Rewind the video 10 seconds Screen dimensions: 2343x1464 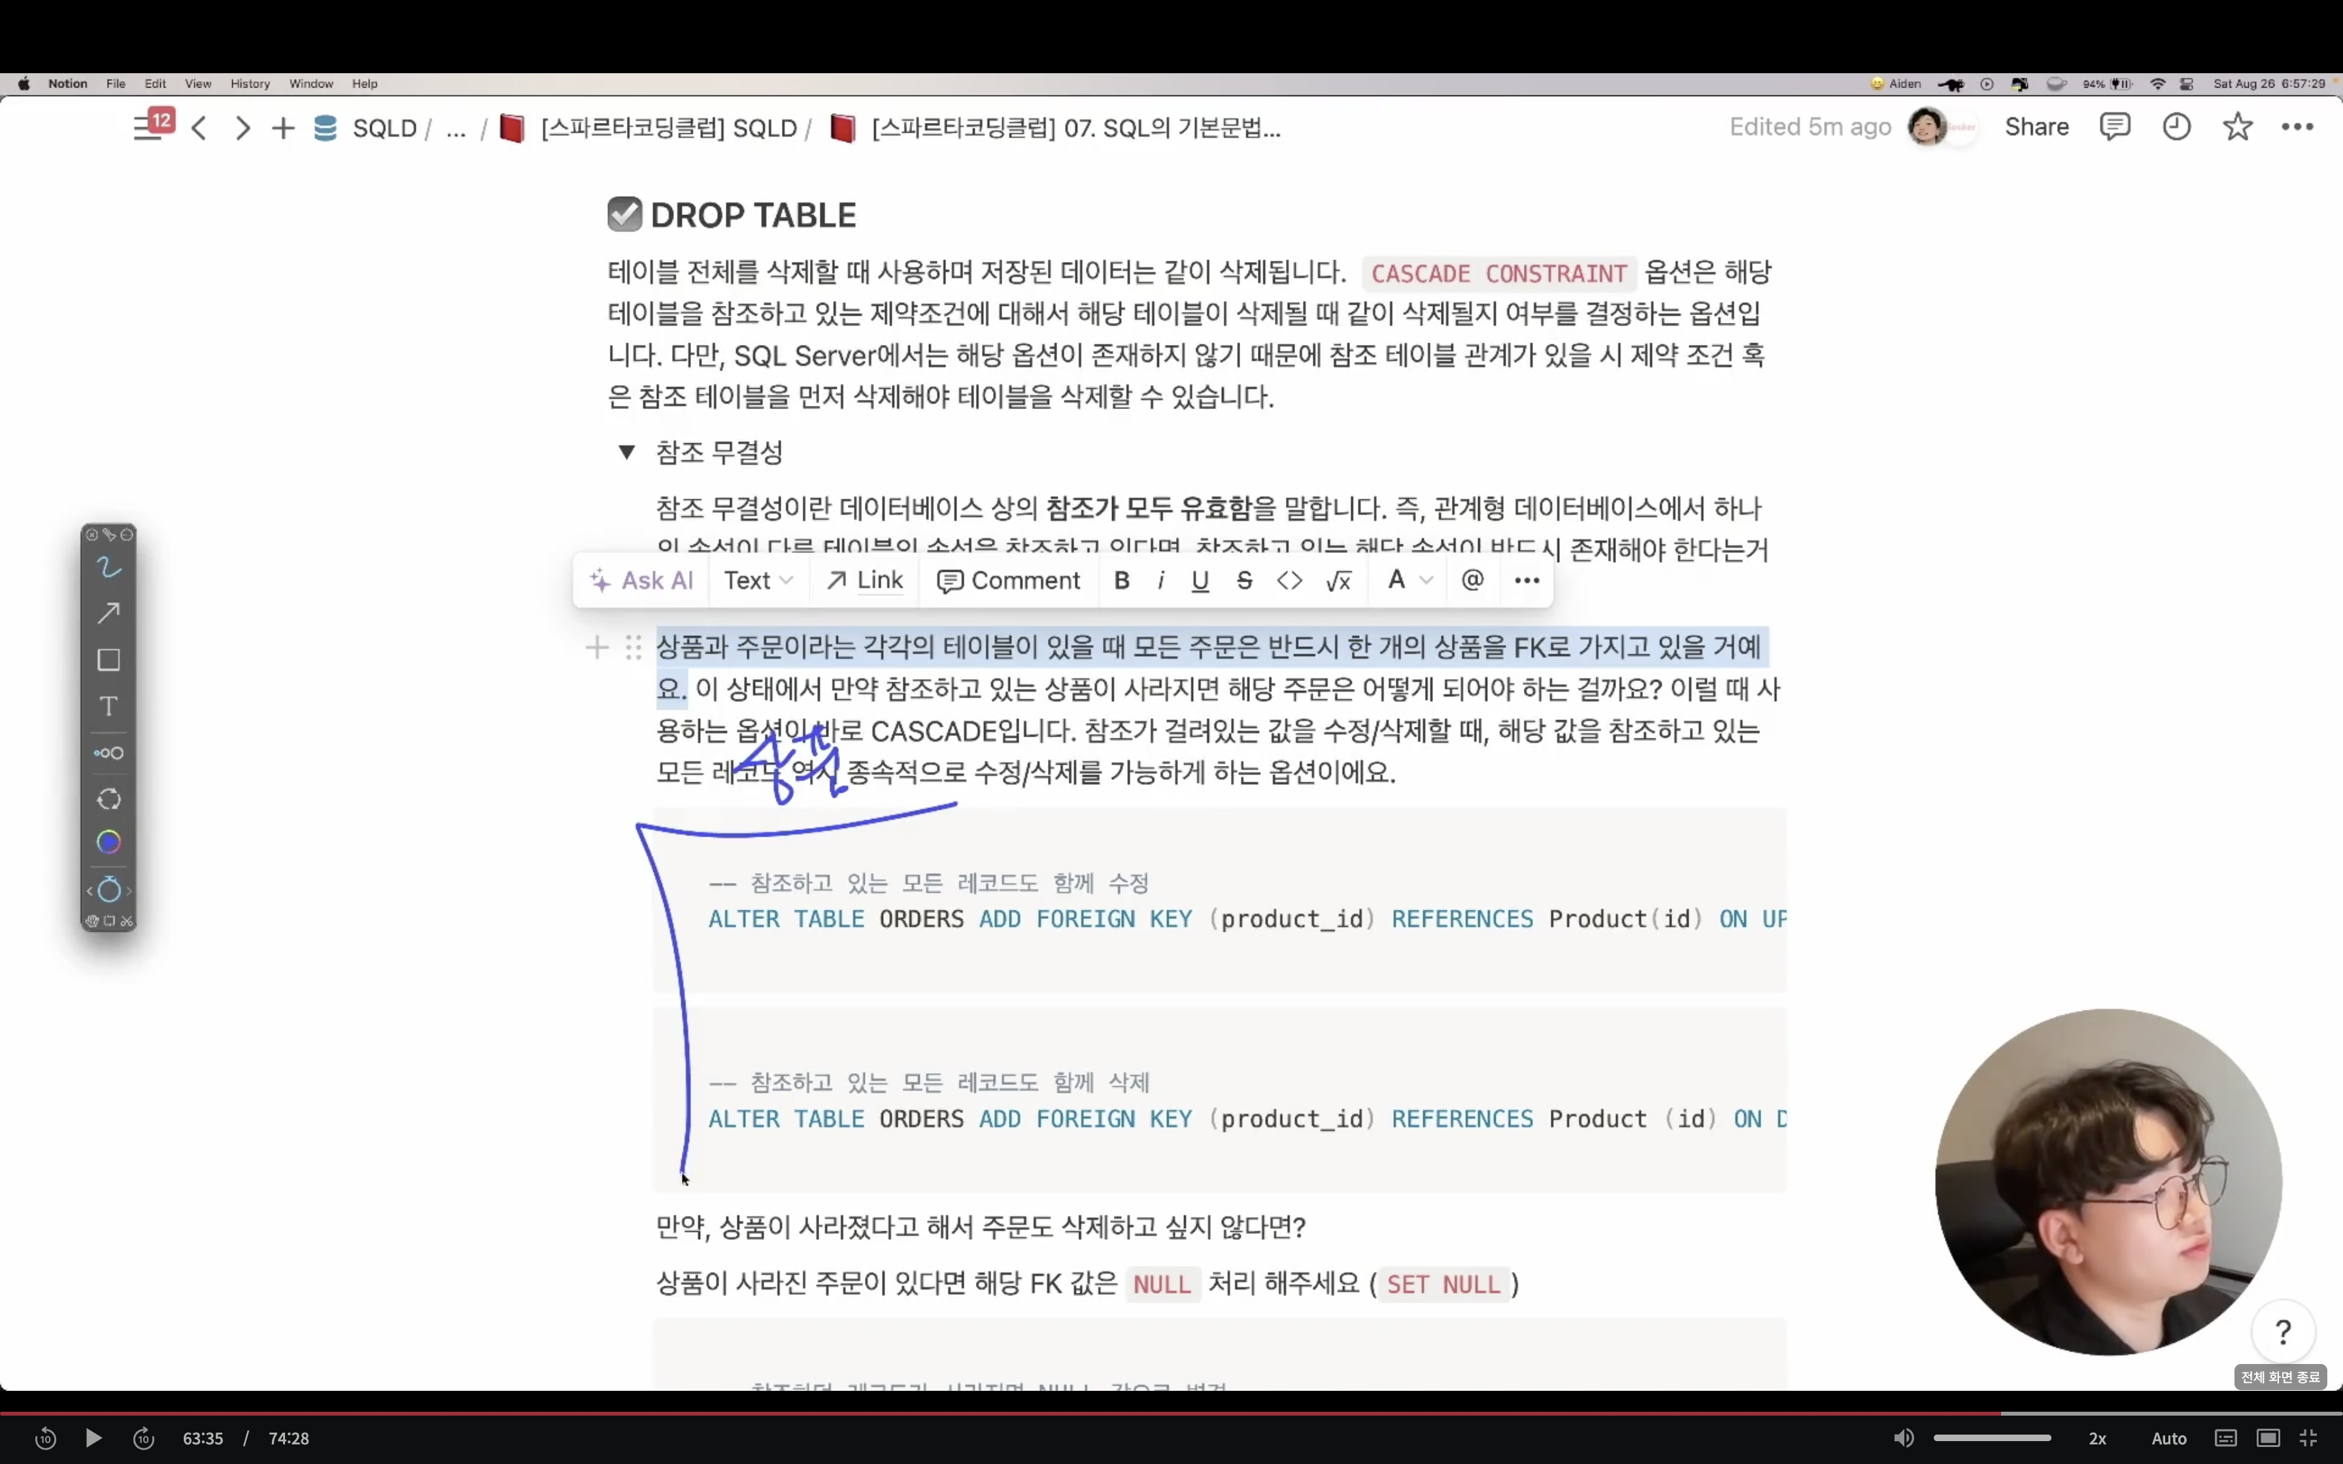click(x=44, y=1438)
